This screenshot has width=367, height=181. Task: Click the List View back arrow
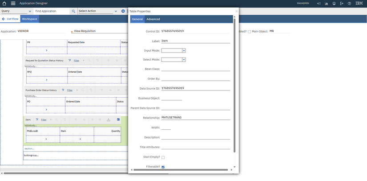coord(3,19)
